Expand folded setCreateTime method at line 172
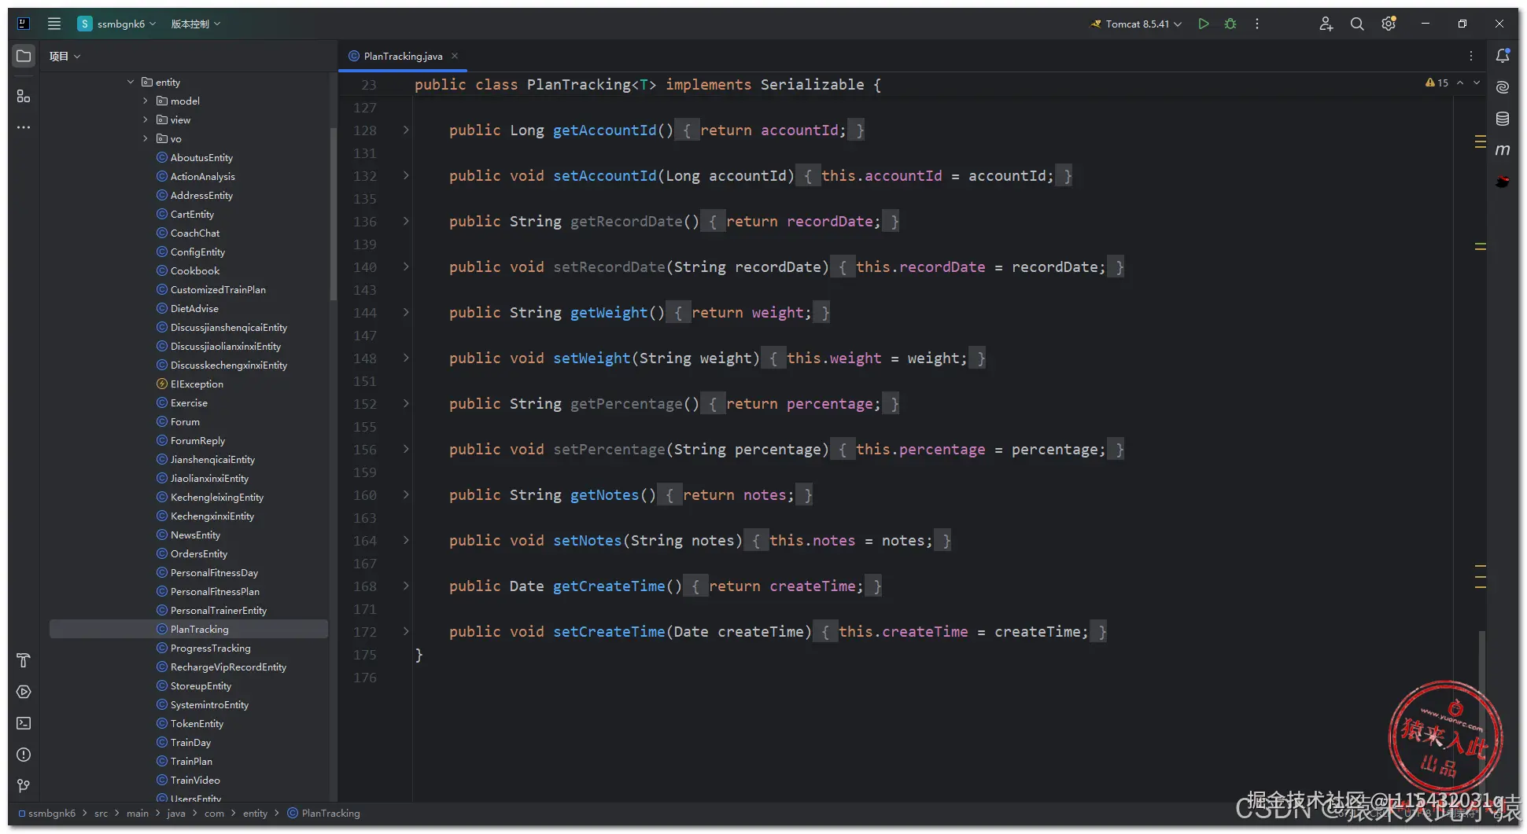The image size is (1527, 834). click(406, 631)
